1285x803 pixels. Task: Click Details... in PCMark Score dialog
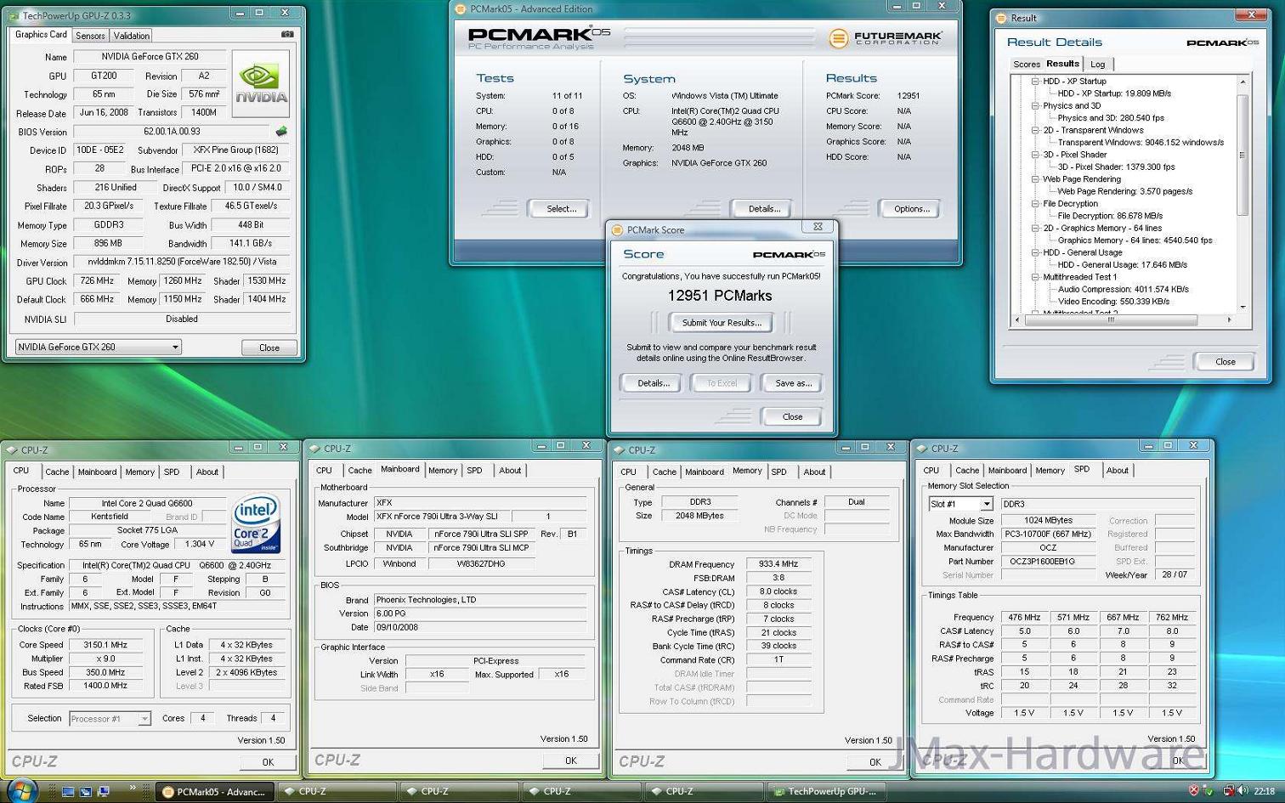pos(654,383)
